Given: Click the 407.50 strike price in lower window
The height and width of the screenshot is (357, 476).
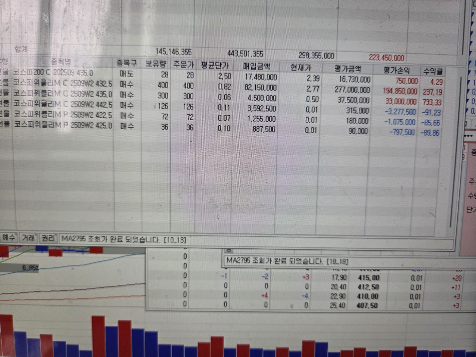Looking at the screenshot, I should tap(367, 306).
